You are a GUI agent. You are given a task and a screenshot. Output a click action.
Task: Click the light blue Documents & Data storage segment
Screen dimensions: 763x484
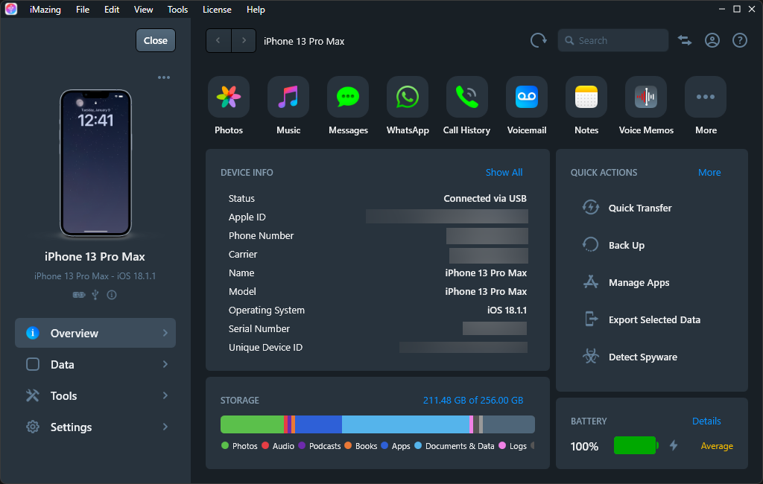click(x=406, y=424)
